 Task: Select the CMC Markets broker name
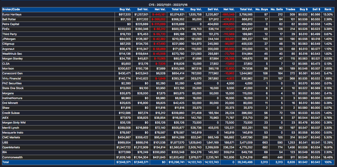[x=11, y=137]
